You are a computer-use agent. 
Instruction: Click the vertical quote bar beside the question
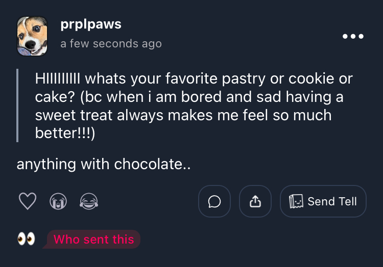point(18,105)
